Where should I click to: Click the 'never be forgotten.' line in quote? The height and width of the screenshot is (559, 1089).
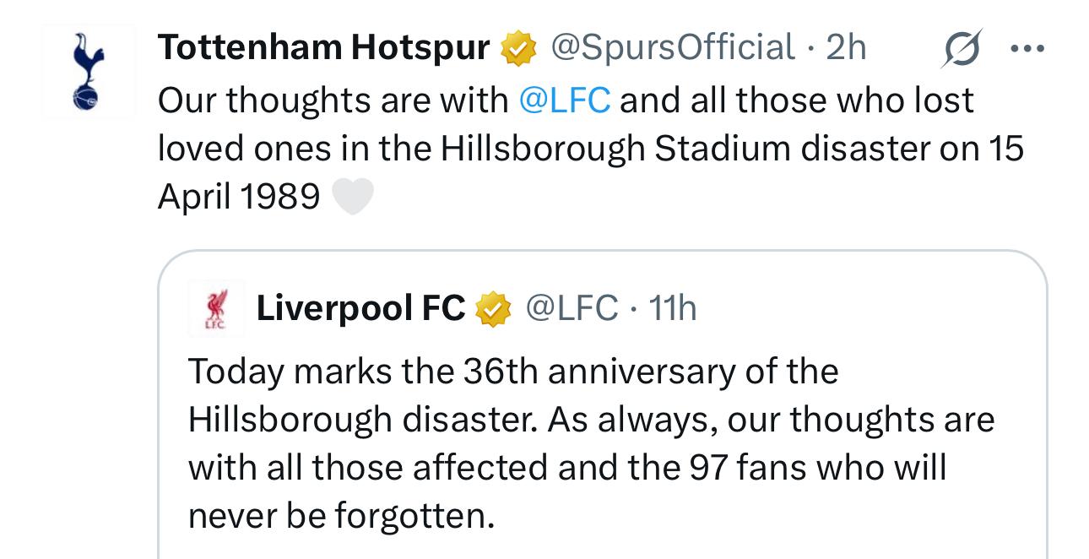coord(341,516)
